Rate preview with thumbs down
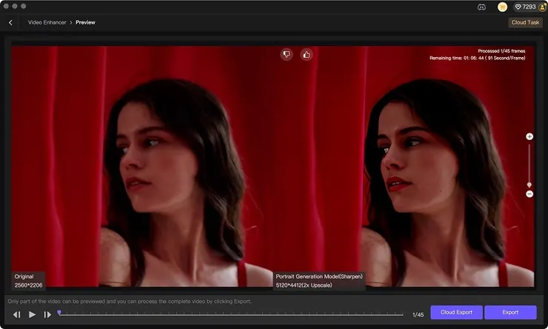The image size is (548, 329). 287,55
